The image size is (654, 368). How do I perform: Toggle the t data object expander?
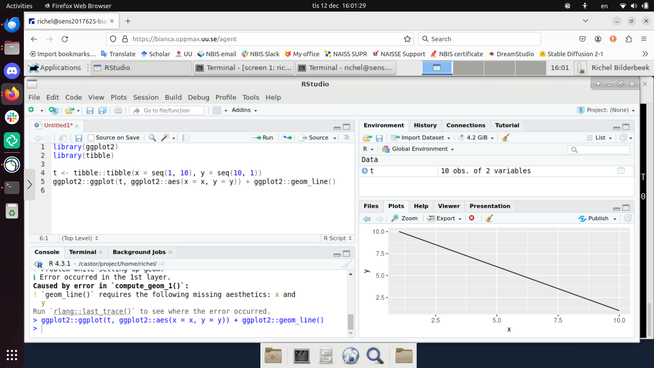pos(365,171)
